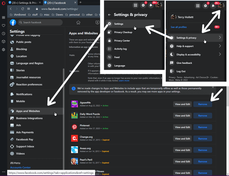
Task: Click the Opera logo menu button
Action: (3, 3)
